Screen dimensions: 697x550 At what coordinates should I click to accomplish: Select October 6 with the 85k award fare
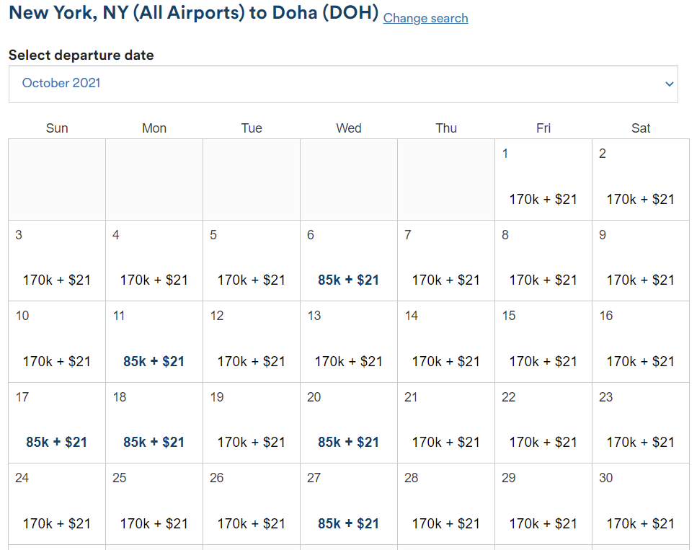tap(348, 260)
